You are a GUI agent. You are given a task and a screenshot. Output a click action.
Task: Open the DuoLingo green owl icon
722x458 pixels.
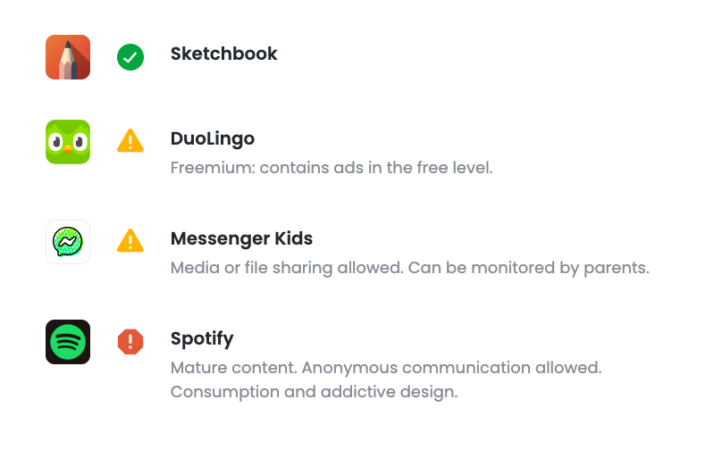pyautogui.click(x=68, y=142)
